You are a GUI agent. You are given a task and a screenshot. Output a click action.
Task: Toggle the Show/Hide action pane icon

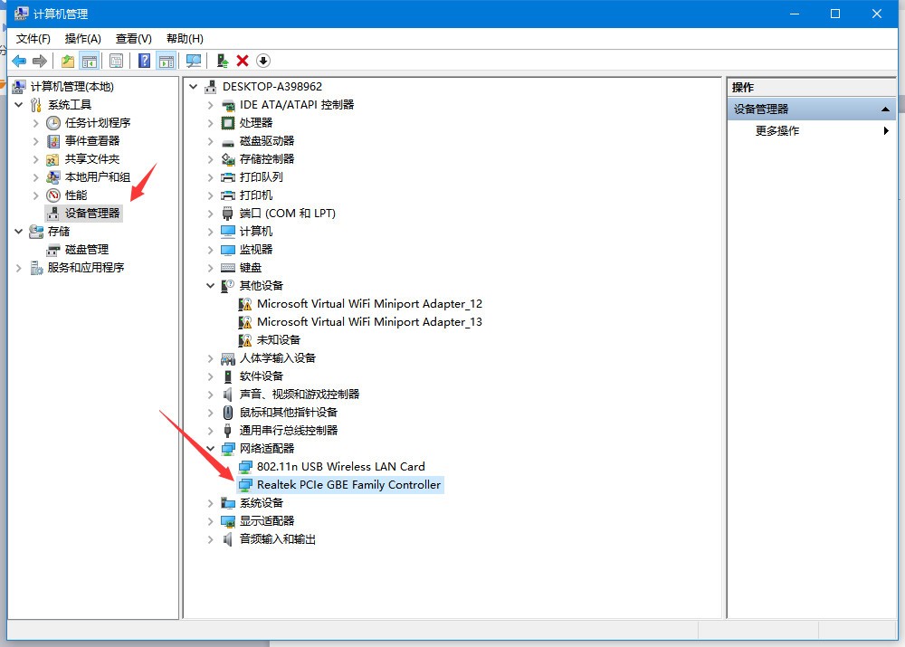pos(167,61)
